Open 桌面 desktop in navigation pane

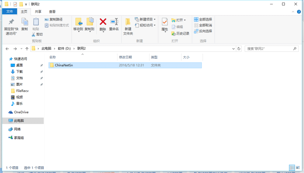pos(19,65)
